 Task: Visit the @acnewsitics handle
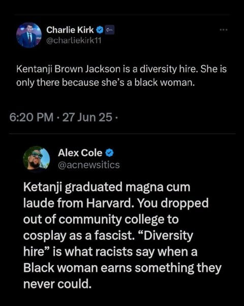(x=89, y=165)
